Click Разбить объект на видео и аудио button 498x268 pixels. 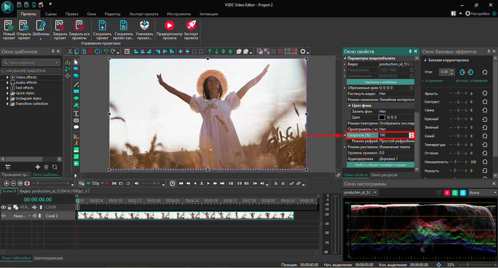tap(379, 165)
